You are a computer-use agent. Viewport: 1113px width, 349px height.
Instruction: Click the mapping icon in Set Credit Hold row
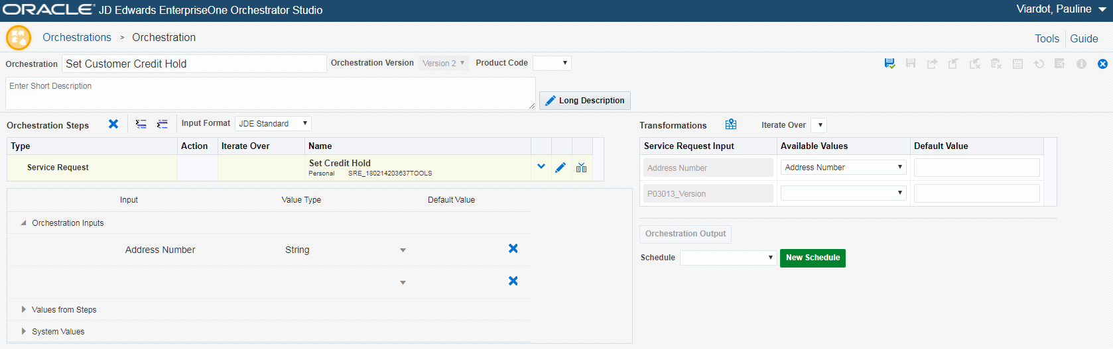click(581, 168)
